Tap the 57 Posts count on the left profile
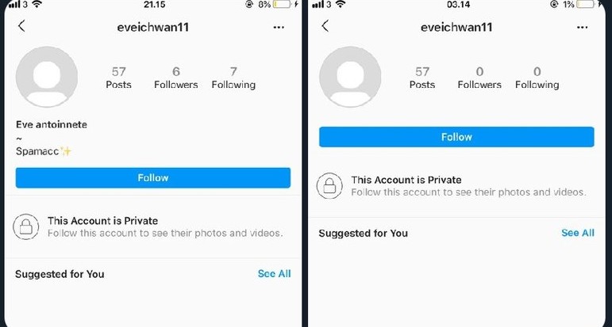Screen dimensions: 612x327 pyautogui.click(x=118, y=78)
